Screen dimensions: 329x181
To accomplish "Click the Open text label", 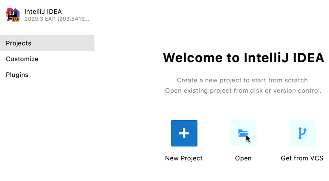I will [243, 158].
